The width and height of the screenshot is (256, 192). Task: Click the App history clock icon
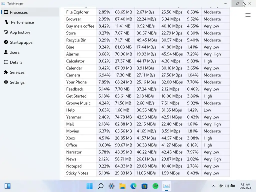(6, 32)
